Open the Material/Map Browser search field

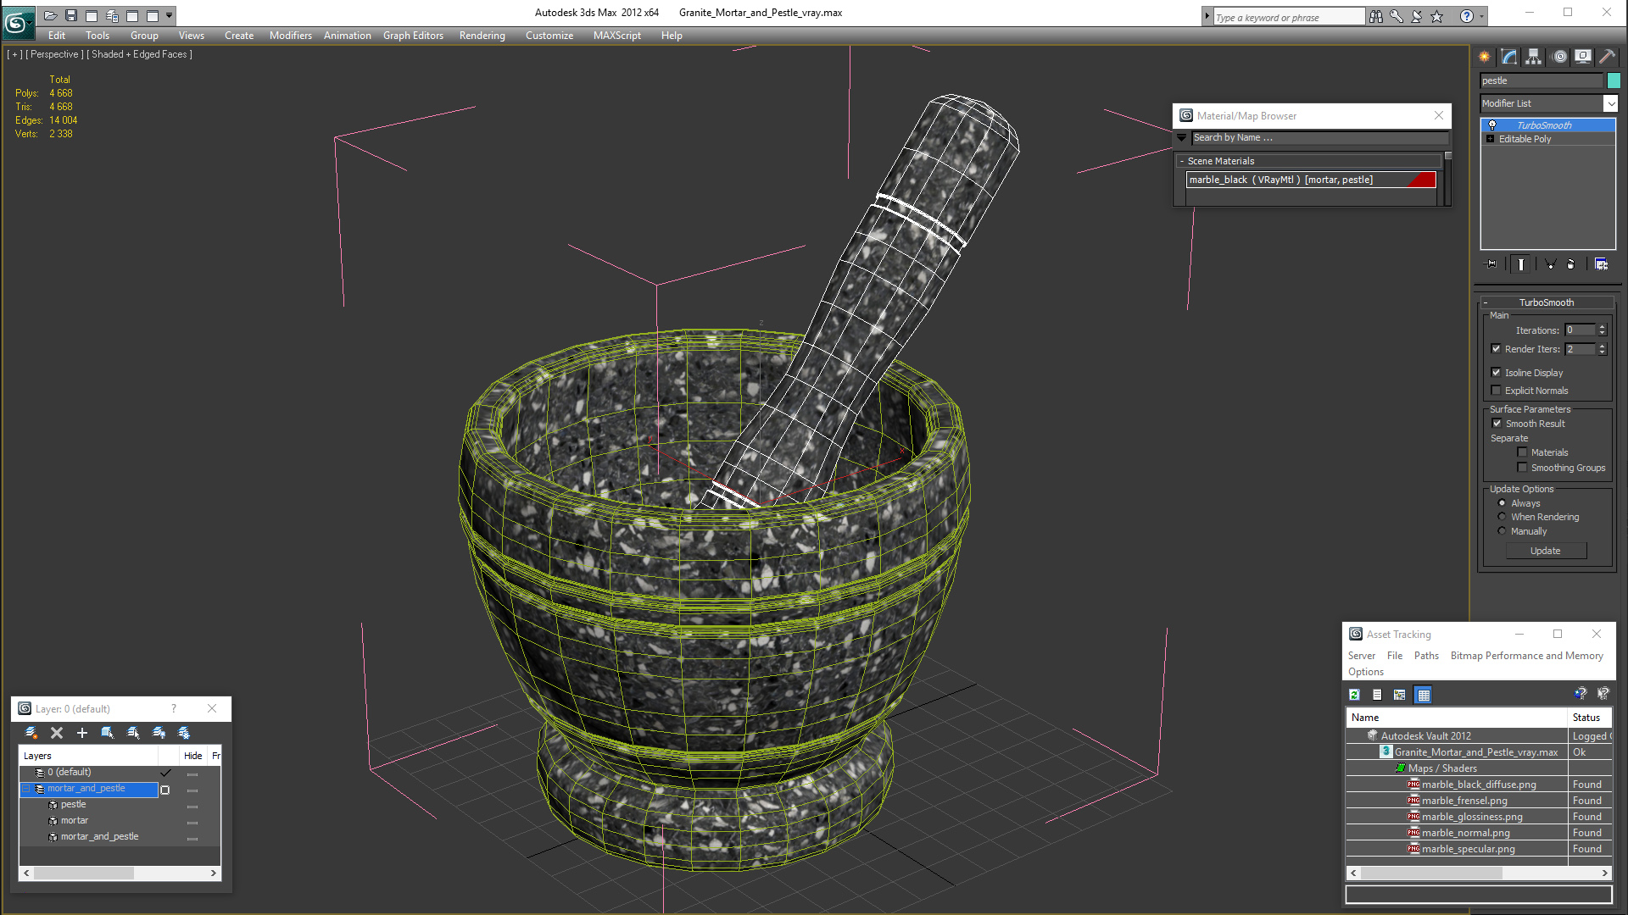[x=1315, y=136]
